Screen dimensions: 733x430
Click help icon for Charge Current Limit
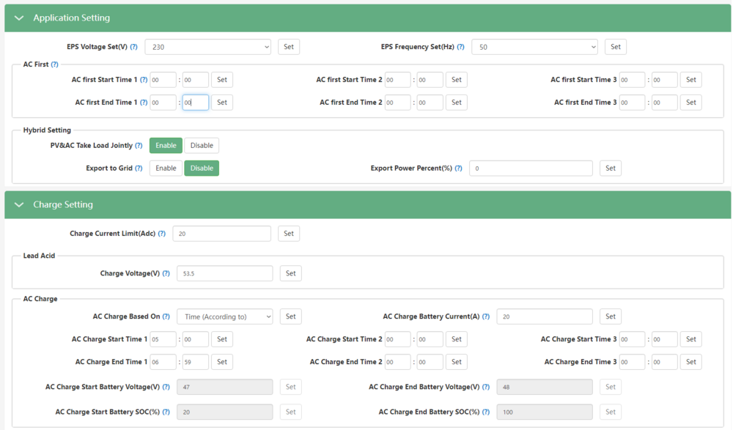pyautogui.click(x=161, y=234)
